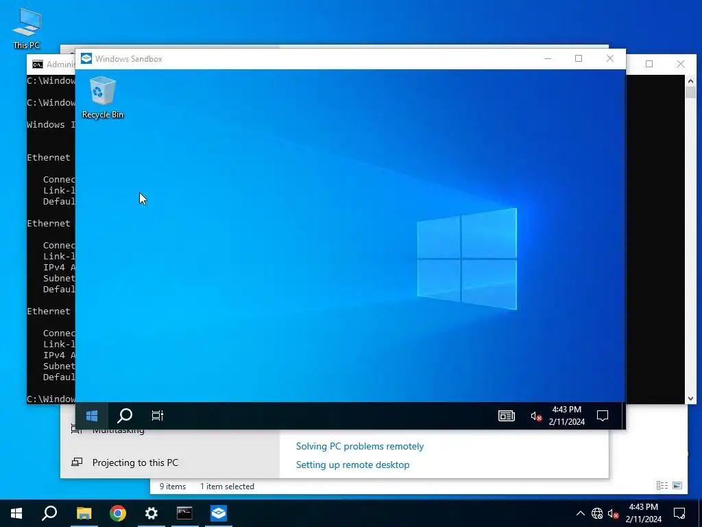Click the host clock showing 2/11/2024

tap(643, 513)
